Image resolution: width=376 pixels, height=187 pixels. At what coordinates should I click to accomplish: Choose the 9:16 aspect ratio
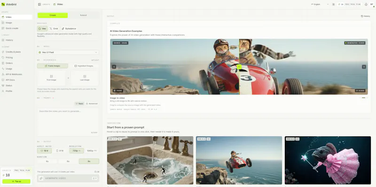pos(60,151)
